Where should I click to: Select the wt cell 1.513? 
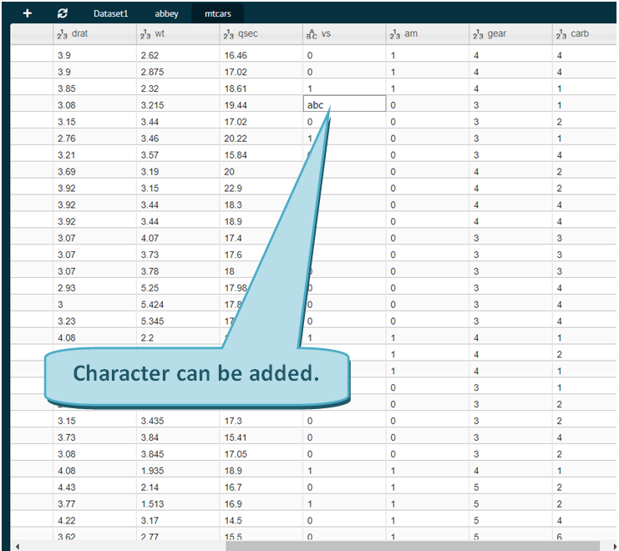(178, 503)
